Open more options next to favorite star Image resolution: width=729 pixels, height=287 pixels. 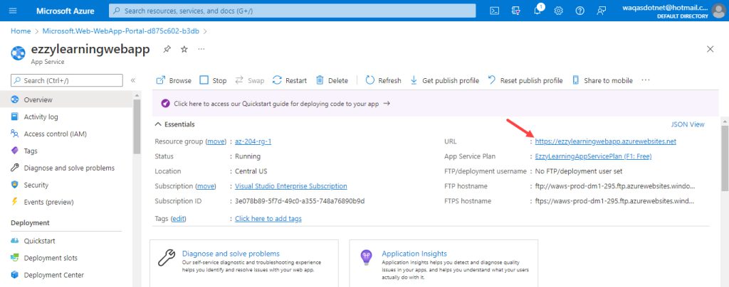coord(201,49)
